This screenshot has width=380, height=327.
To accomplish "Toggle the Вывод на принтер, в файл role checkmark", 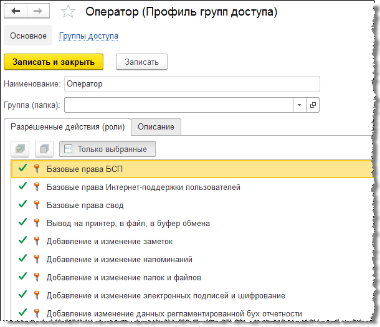I will point(23,223).
